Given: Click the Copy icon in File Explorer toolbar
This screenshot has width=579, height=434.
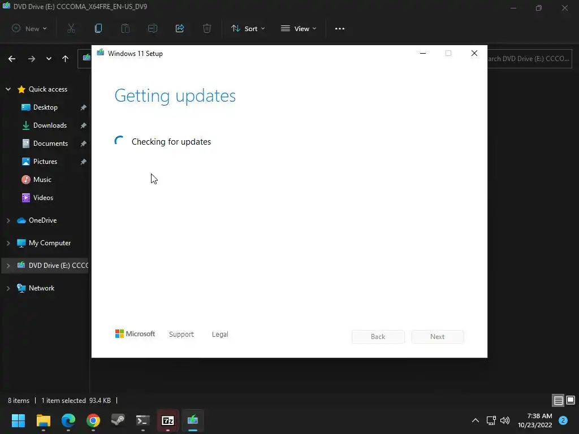Looking at the screenshot, I should [98, 28].
